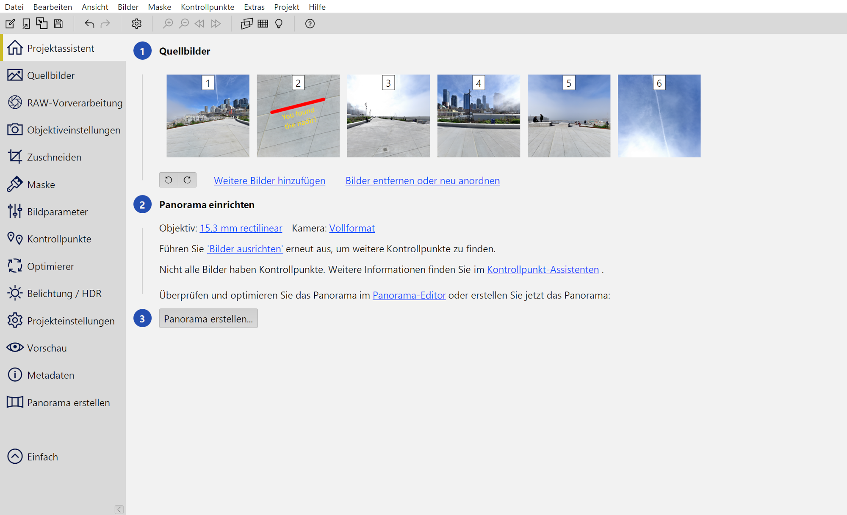Open Belichtung / HDR in the sidebar
This screenshot has width=847, height=515.
click(64, 293)
